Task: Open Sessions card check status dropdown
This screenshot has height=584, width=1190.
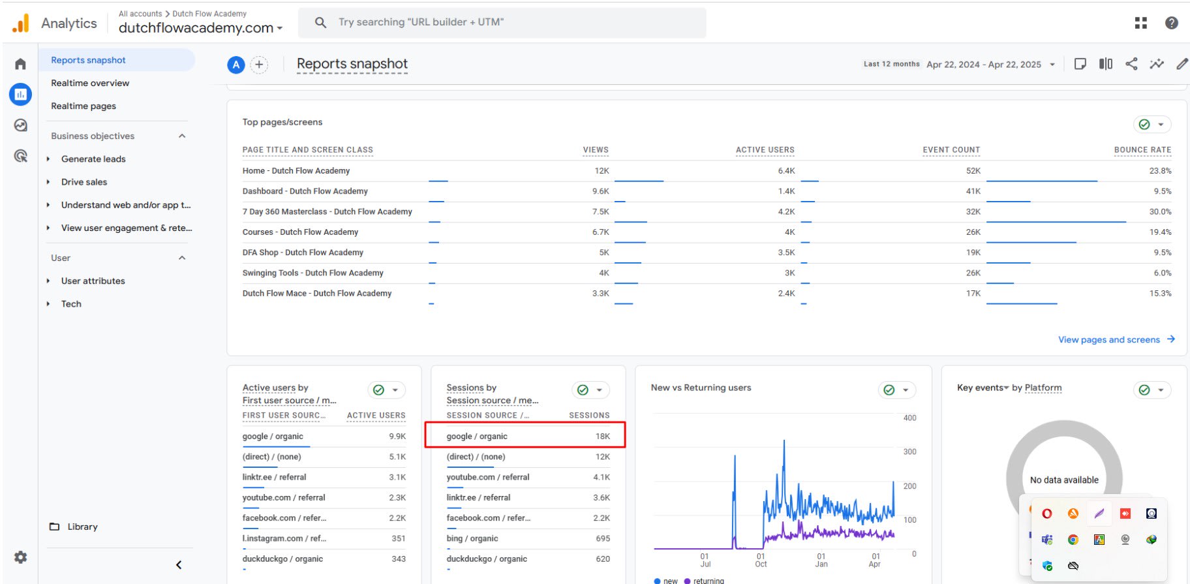Action: 590,390
